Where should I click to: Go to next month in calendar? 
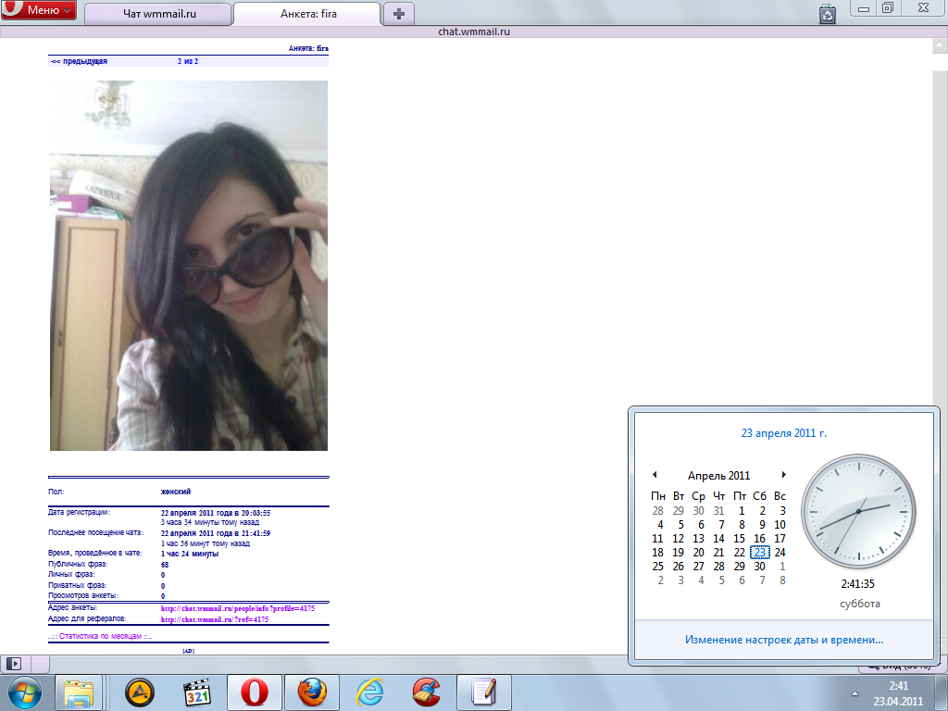784,475
